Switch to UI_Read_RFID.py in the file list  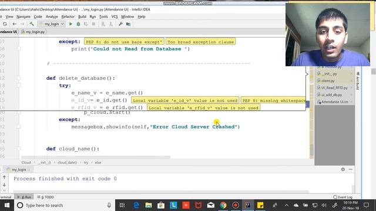tap(334, 88)
